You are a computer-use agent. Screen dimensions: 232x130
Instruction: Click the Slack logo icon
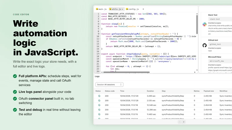coord(204,24)
